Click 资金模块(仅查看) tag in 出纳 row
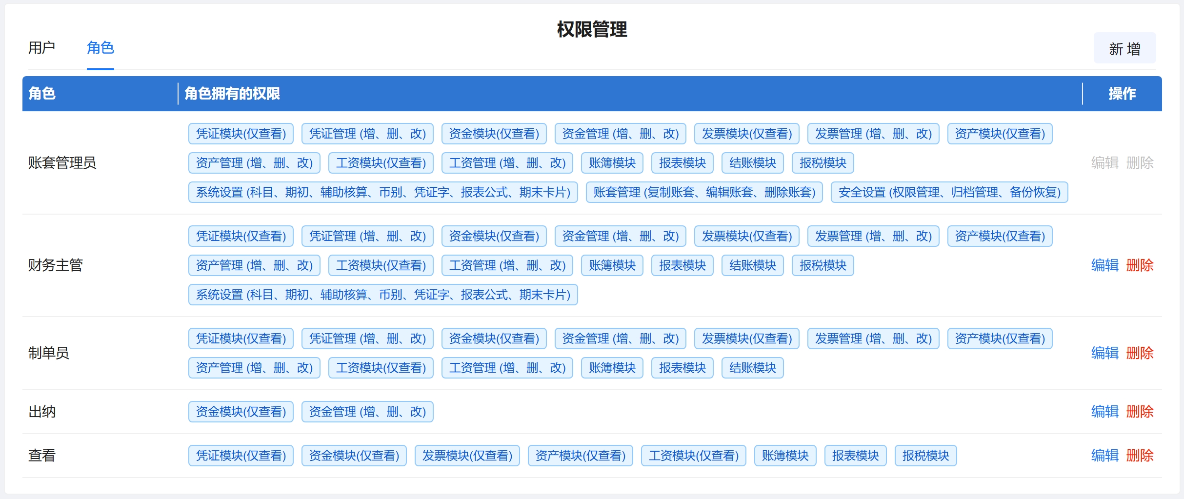The width and height of the screenshot is (1184, 499). (x=241, y=412)
